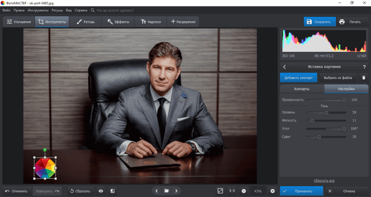
Task: Open the help question mark in panel
Action: click(x=364, y=67)
